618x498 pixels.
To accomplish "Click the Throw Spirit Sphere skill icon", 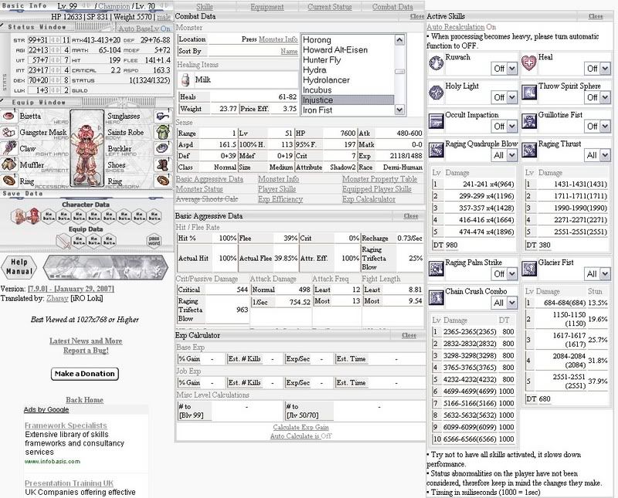I will point(529,92).
